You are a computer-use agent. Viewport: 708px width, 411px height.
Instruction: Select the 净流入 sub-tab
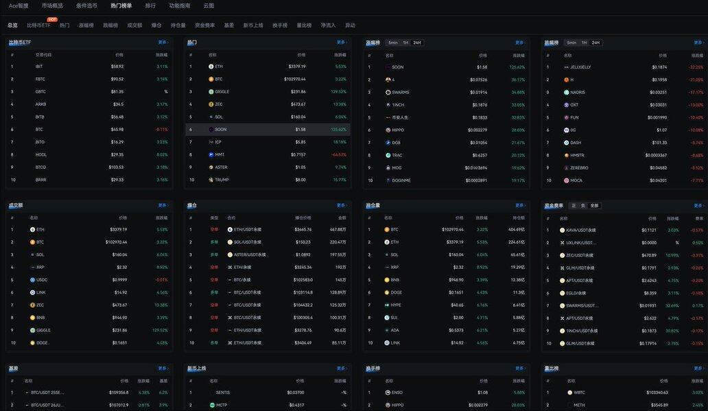328,25
